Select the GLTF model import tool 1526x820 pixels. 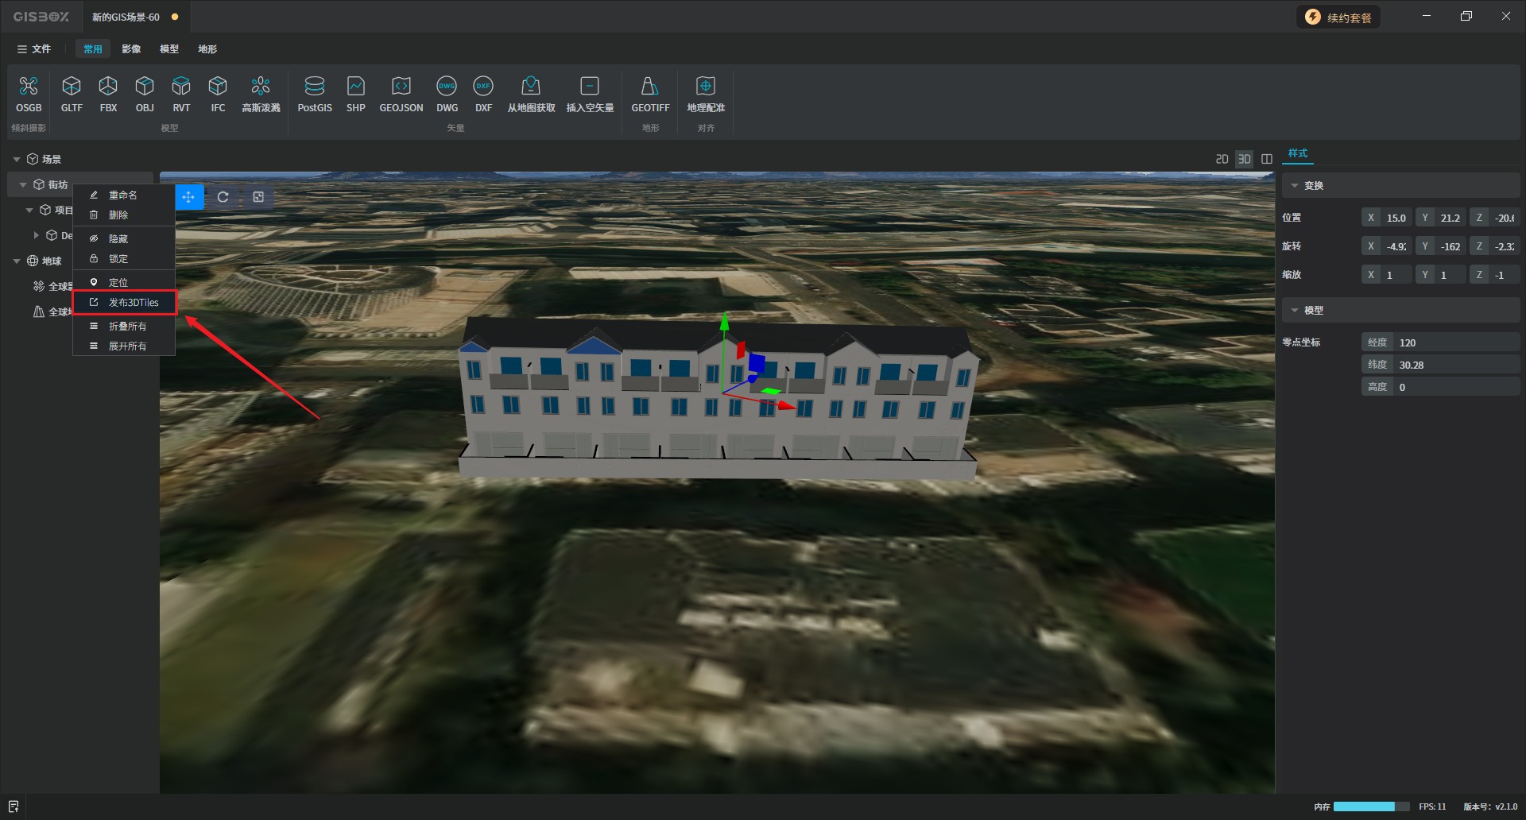click(x=72, y=87)
